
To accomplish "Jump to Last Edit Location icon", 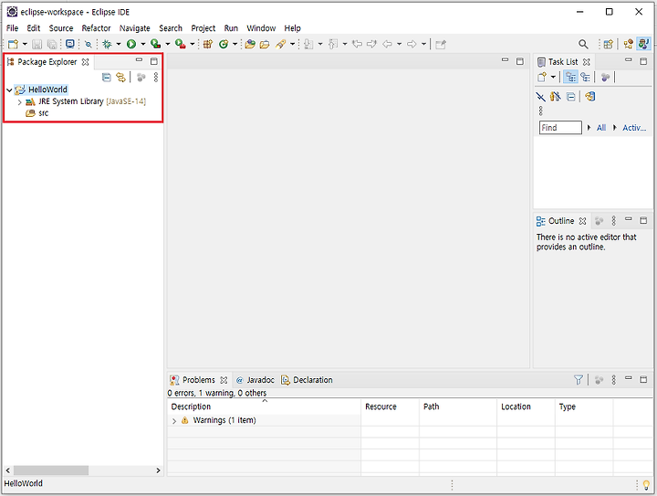I will pyautogui.click(x=357, y=44).
